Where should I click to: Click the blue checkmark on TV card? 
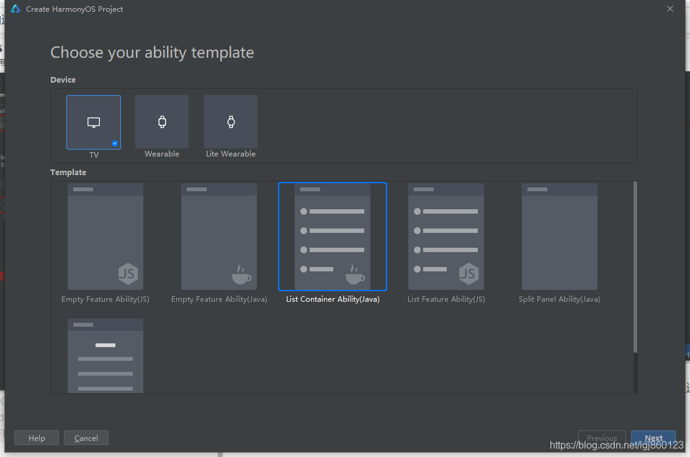point(114,143)
